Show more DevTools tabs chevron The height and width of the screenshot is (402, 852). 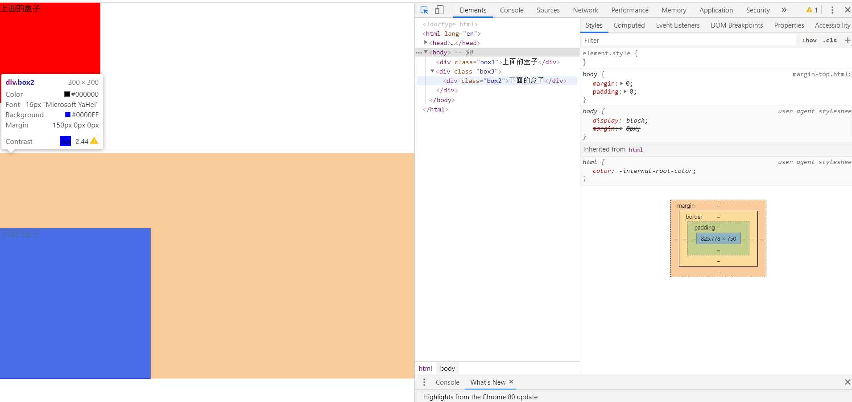[784, 10]
